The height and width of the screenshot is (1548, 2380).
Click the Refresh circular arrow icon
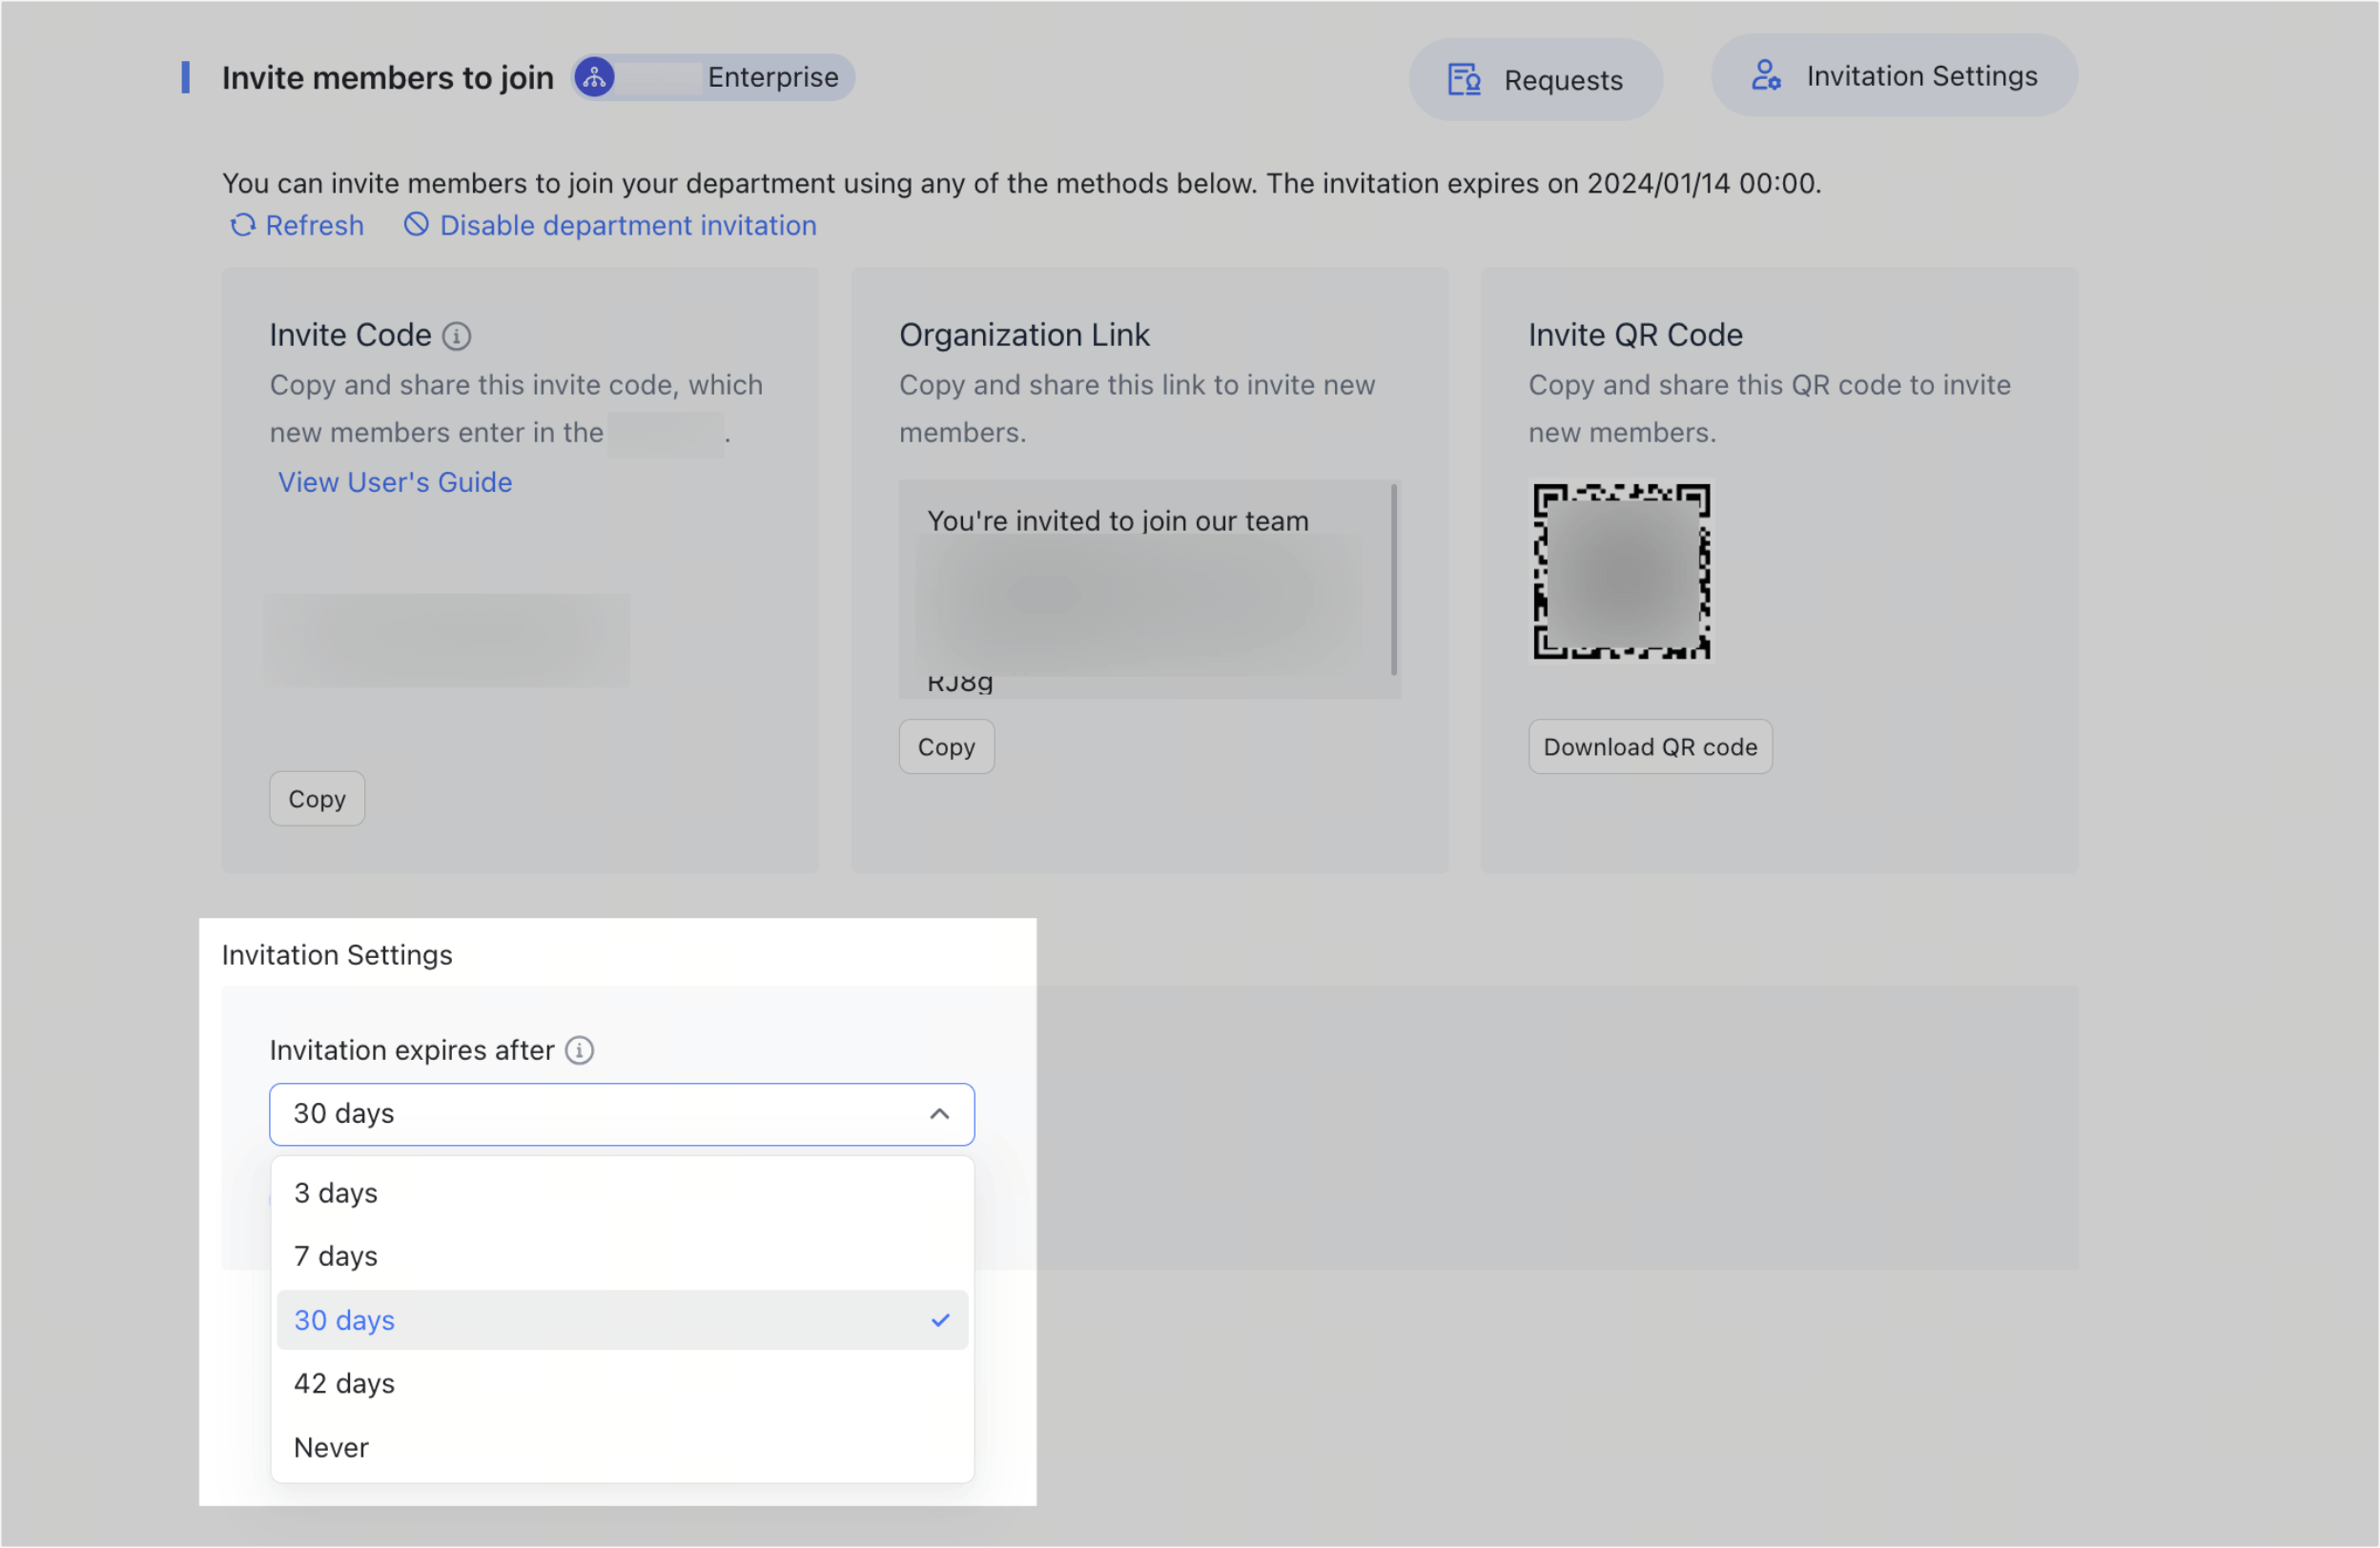(243, 226)
